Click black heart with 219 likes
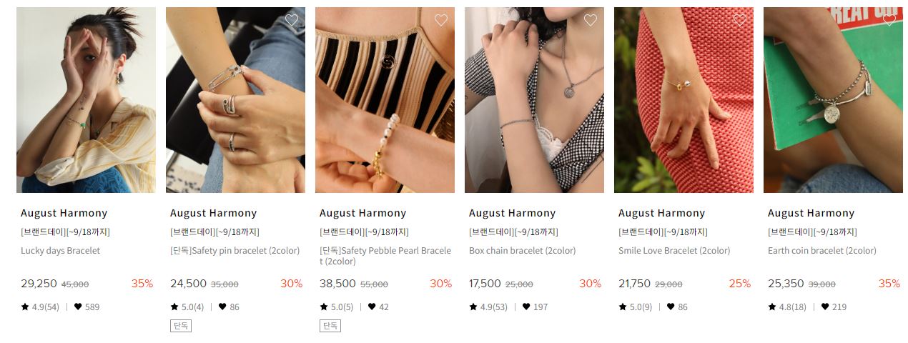The image size is (908, 343). [825, 307]
